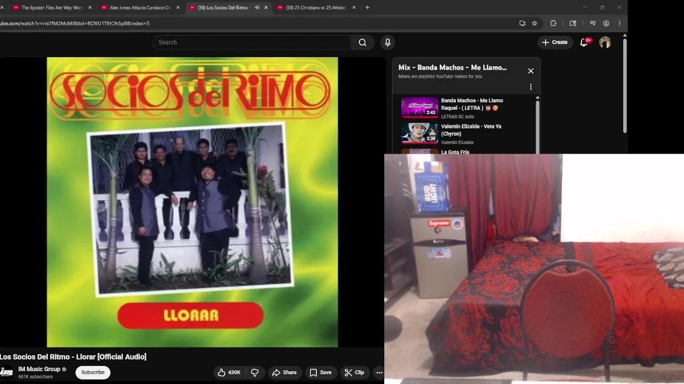Mute the Los Socios tab audio

(257, 7)
